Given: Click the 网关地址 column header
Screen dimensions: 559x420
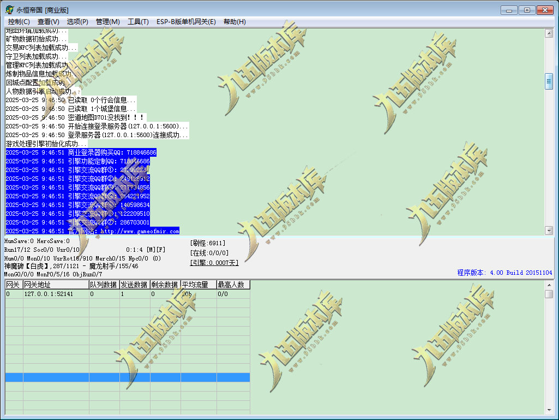Looking at the screenshot, I should coord(56,285).
